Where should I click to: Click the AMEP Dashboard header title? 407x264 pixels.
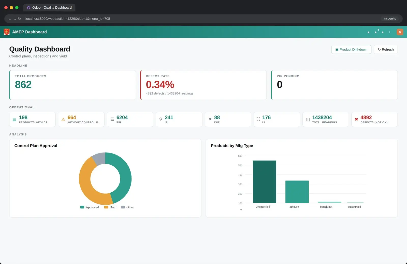pos(30,32)
